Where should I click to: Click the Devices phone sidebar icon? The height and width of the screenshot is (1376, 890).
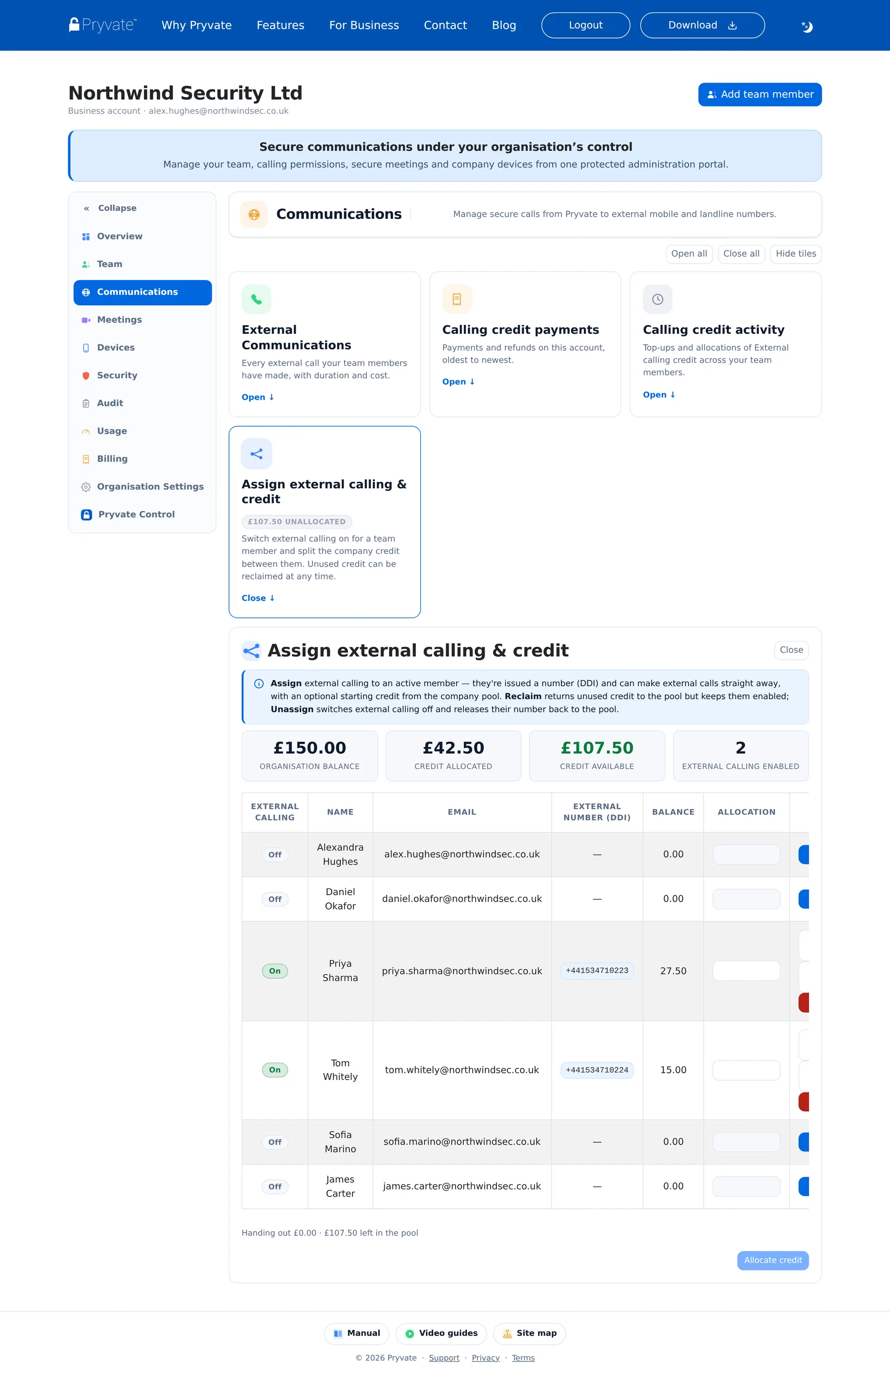click(86, 348)
